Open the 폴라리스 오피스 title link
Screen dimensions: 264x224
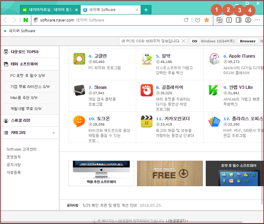pos(247,119)
